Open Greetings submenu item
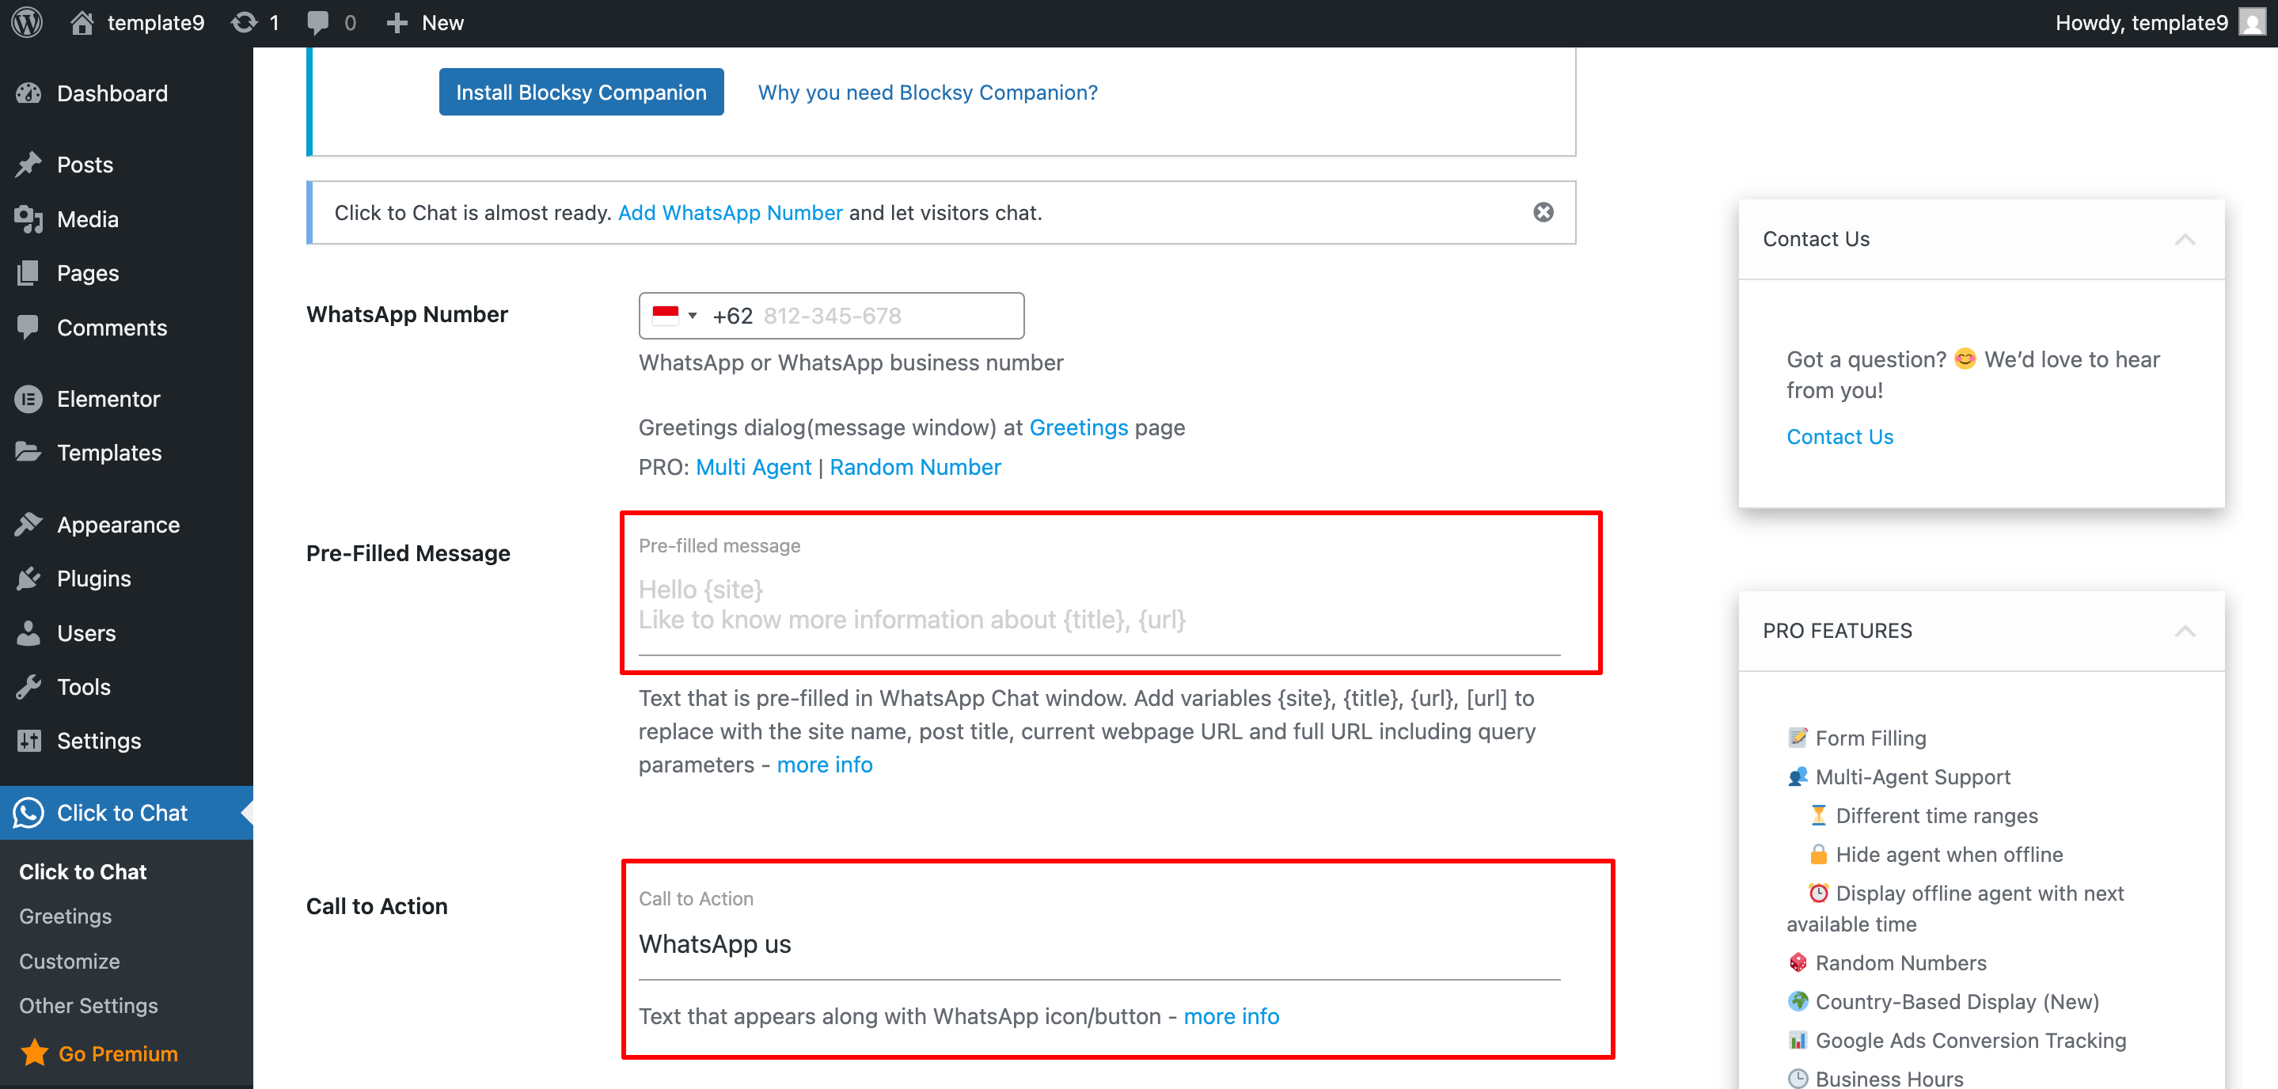The height and width of the screenshot is (1089, 2278). coord(66,916)
